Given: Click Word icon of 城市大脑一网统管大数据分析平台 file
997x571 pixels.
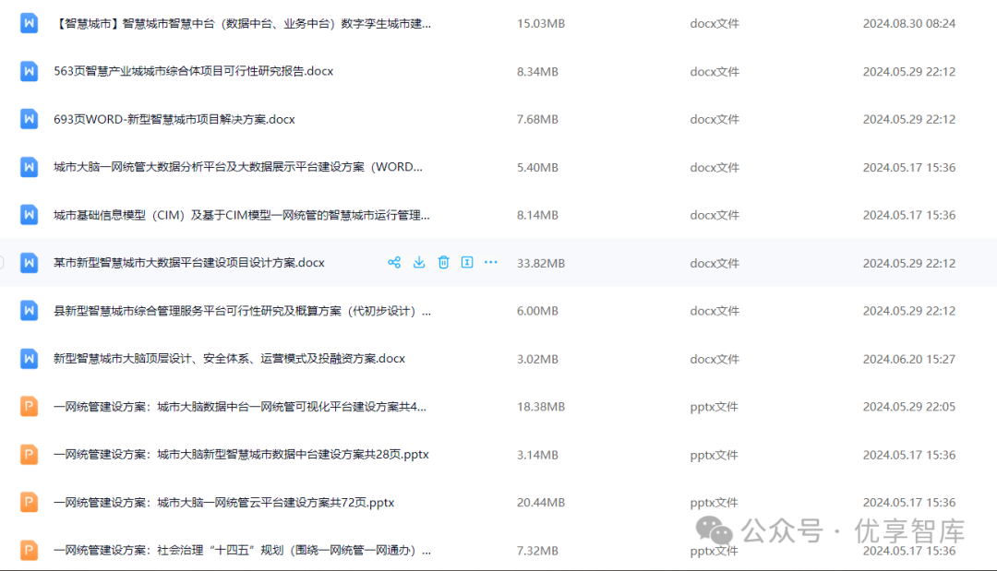Looking at the screenshot, I should coord(30,167).
